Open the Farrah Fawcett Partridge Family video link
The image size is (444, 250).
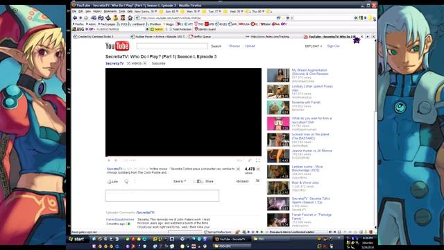click(x=311, y=217)
